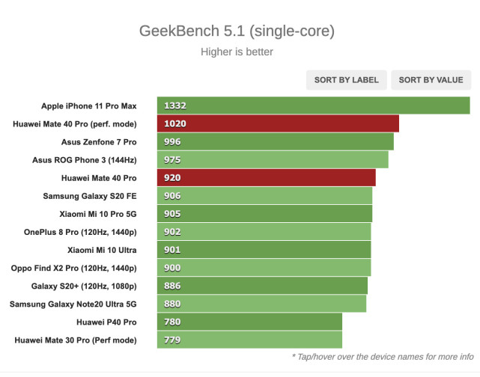Tap Asus ROG Phone 3 (144Hz) label
The width and height of the screenshot is (480, 377).
[85, 160]
